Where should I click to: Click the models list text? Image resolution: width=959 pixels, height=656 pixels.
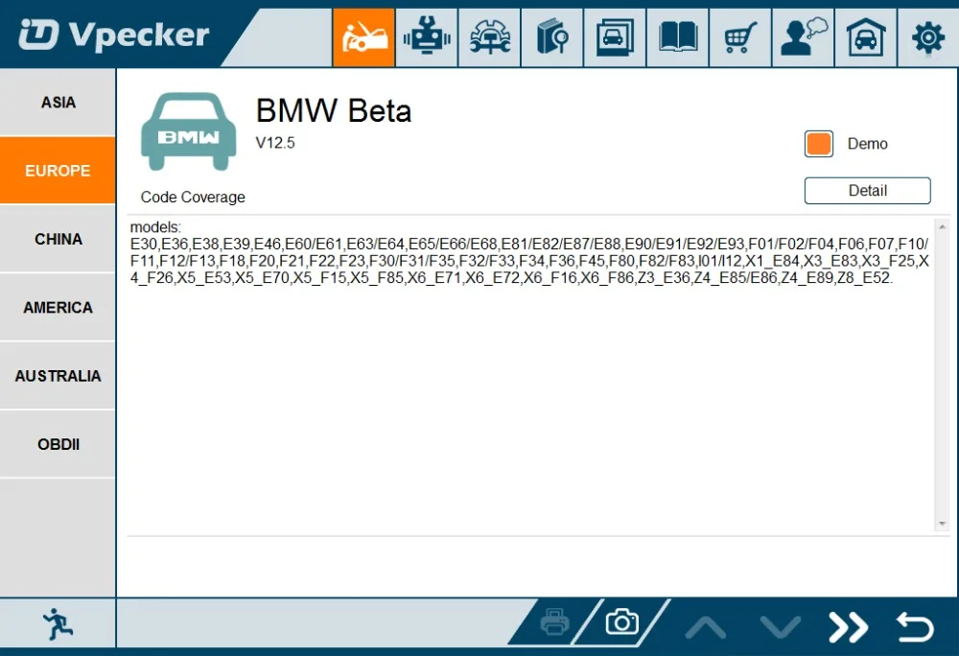tap(529, 252)
